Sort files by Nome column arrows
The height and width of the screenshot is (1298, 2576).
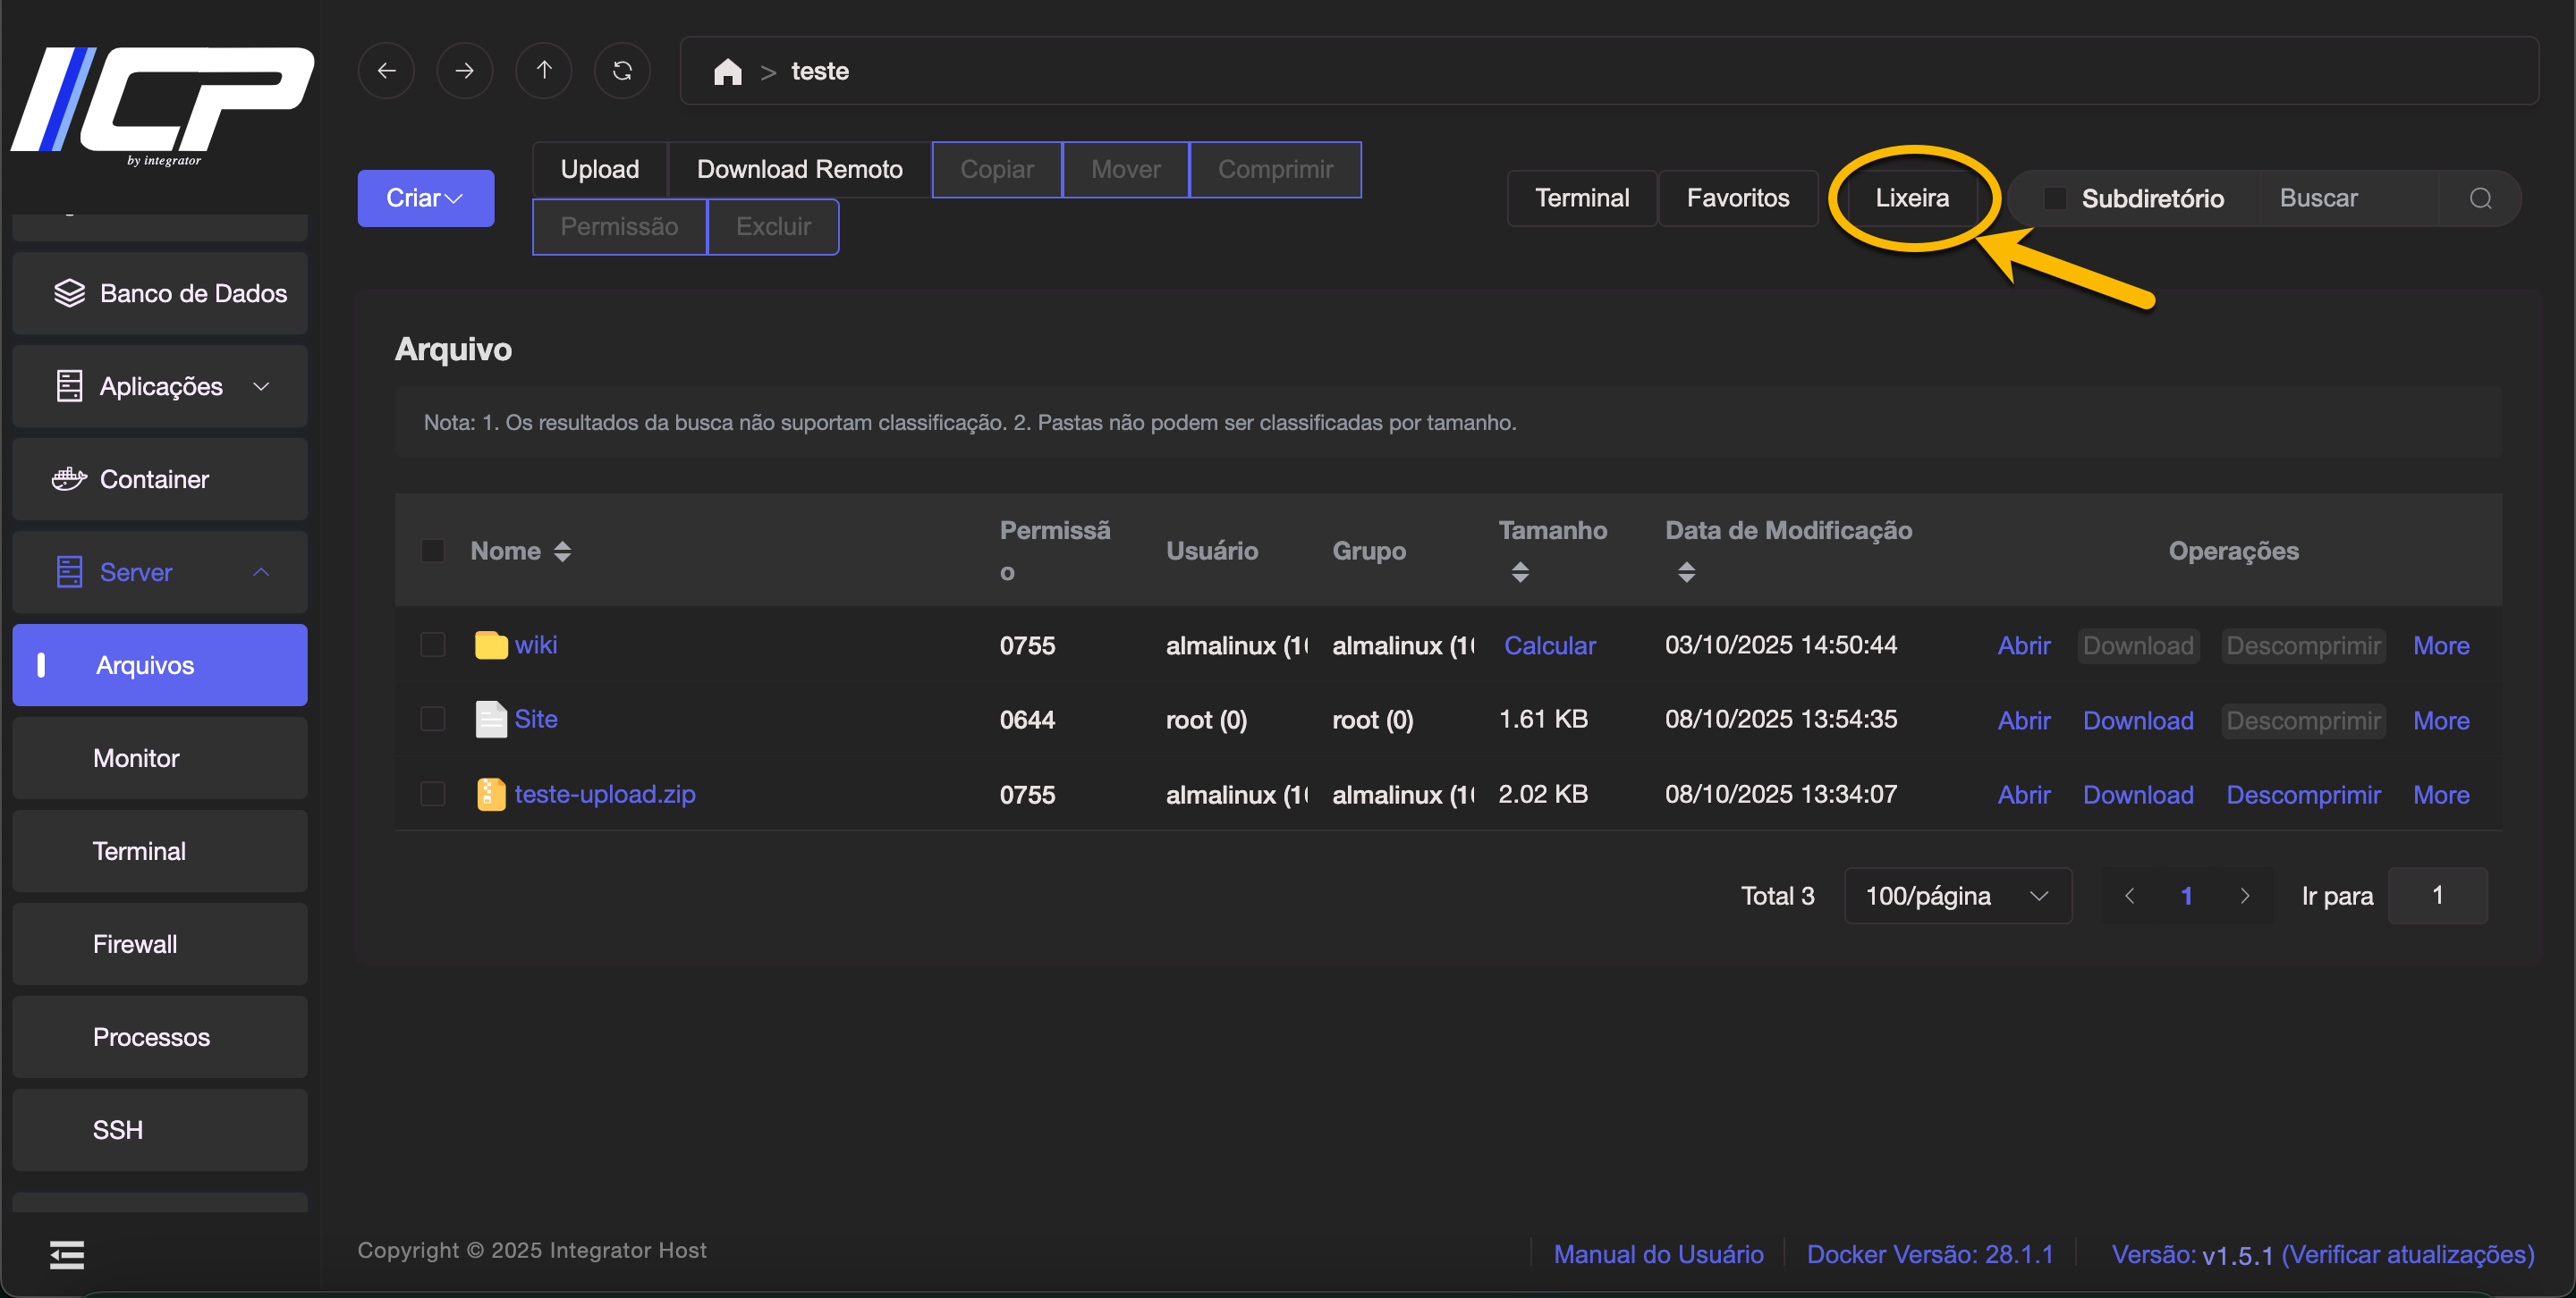tap(563, 551)
